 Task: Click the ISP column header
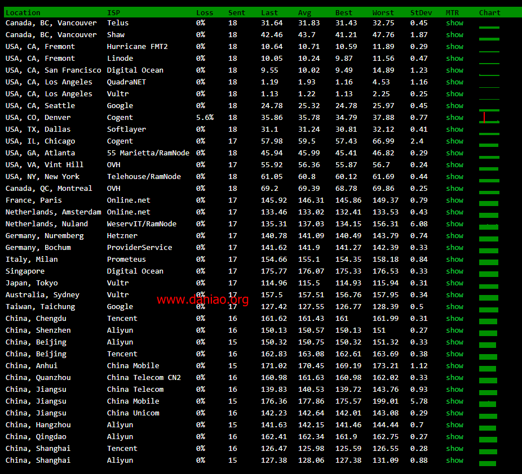[113, 12]
